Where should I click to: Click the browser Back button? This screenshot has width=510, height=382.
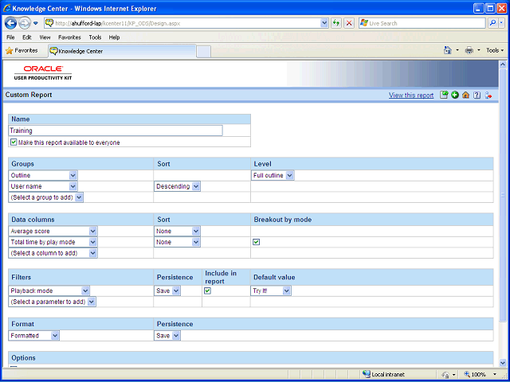(10, 23)
